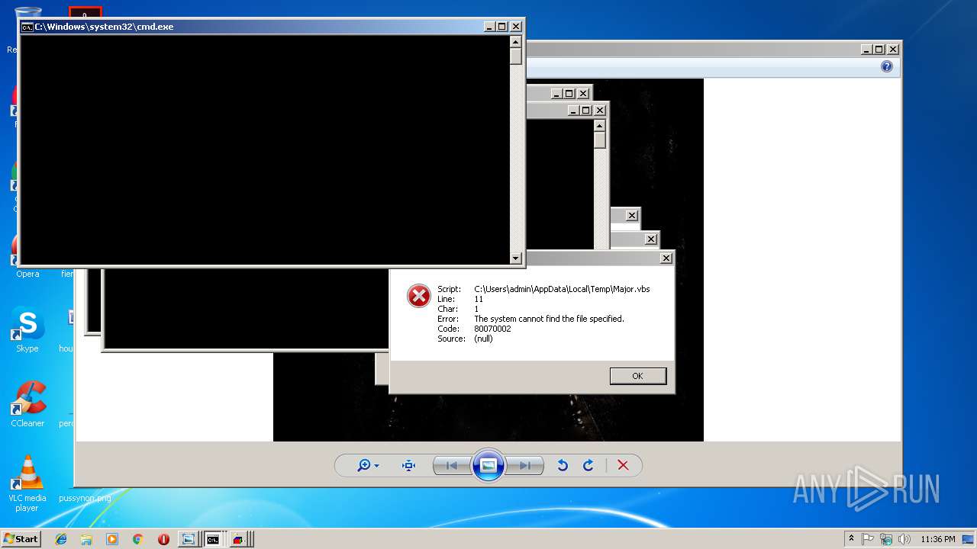The image size is (977, 549).
Task: Open the network tray icon
Action: pyautogui.click(x=886, y=539)
